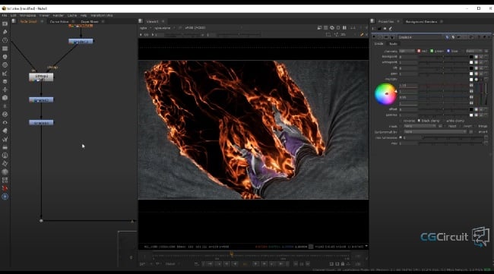Click the blackpoint color swatch
Screen dimensions: 494x274
[471, 57]
